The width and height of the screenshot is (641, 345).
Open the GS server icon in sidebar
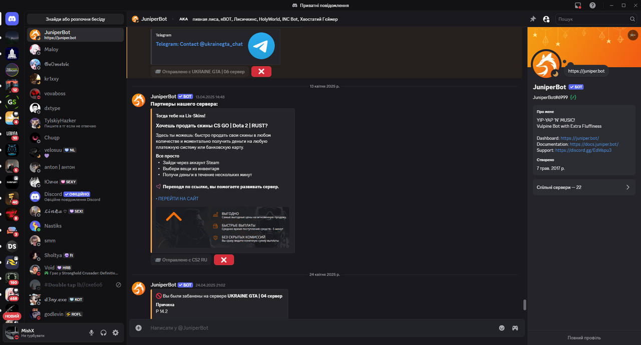(x=12, y=102)
